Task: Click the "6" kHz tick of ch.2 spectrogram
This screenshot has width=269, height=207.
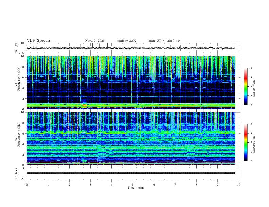Action: point(24,134)
